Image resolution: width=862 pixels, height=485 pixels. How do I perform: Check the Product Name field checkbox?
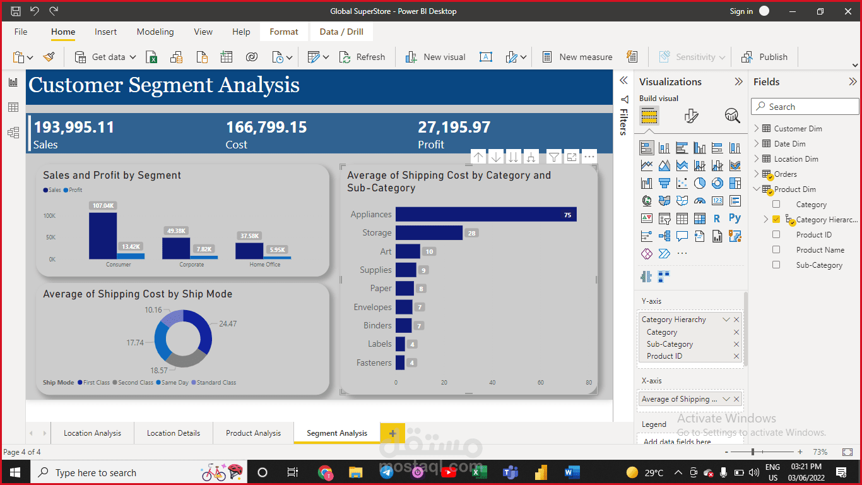pyautogui.click(x=776, y=250)
